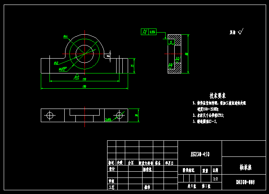Click the 12.5 roughness symbol under base
Image resolution: width=269 pixels, height=194 pixels.
click(77, 77)
